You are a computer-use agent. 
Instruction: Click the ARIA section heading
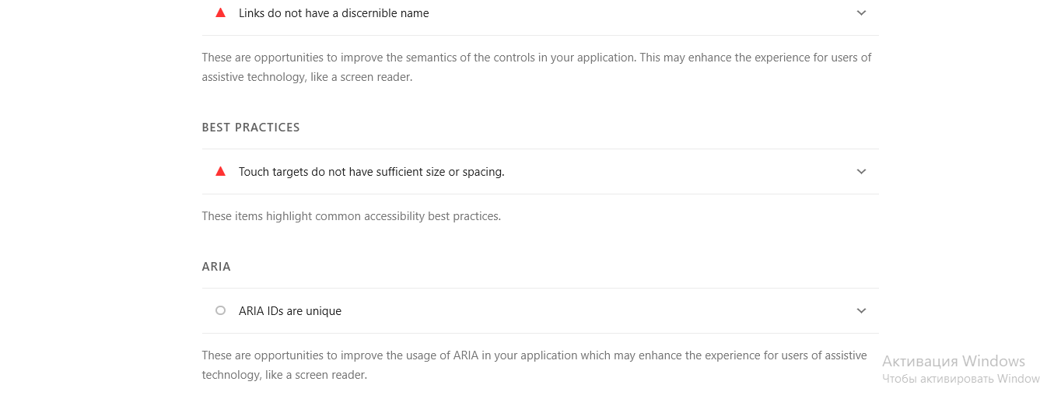click(x=216, y=267)
